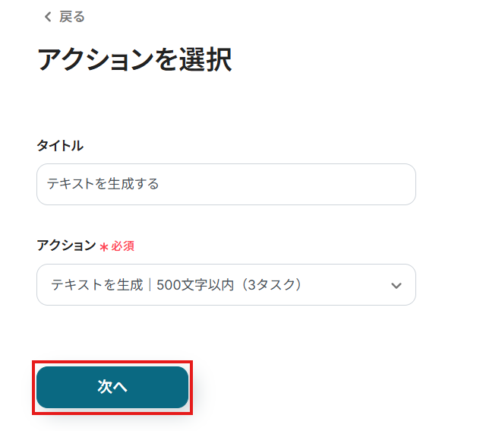Select the テキストを生成する title text
This screenshot has height=431, width=483.
click(103, 184)
